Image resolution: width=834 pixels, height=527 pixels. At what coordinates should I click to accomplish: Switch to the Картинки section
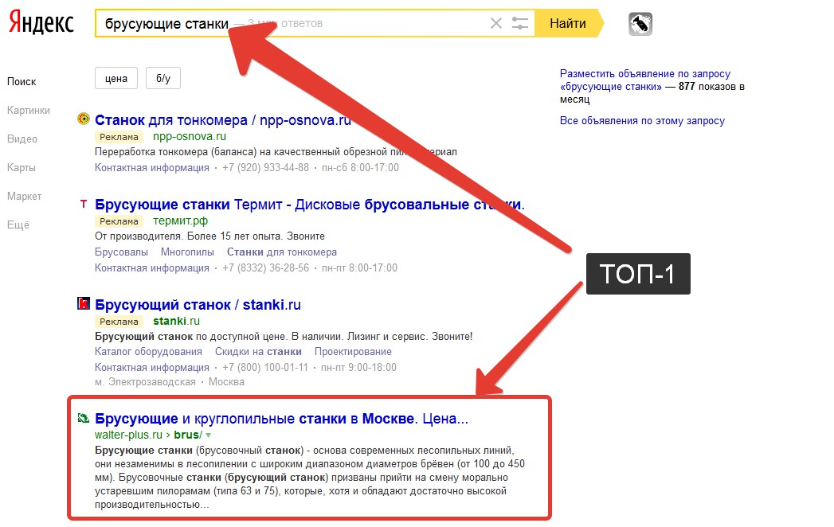coord(29,110)
